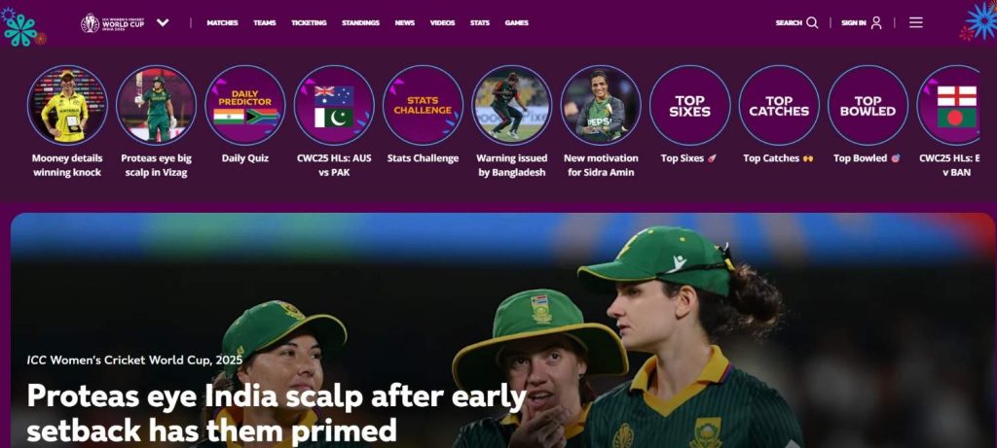The image size is (997, 448).
Task: Open the Ticketing nav link
Action: [309, 23]
